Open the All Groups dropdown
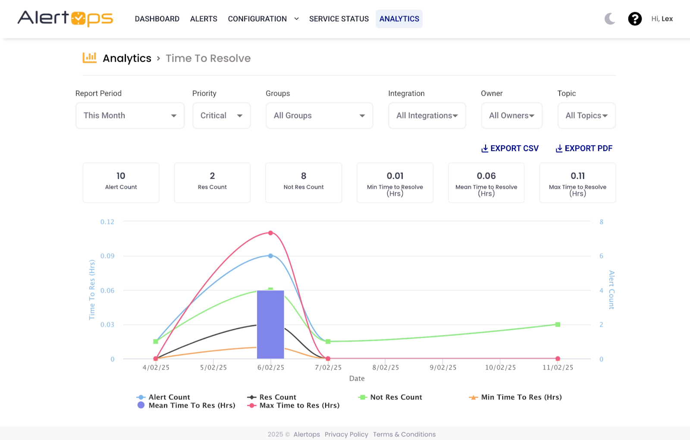This screenshot has height=440, width=690. (x=319, y=116)
